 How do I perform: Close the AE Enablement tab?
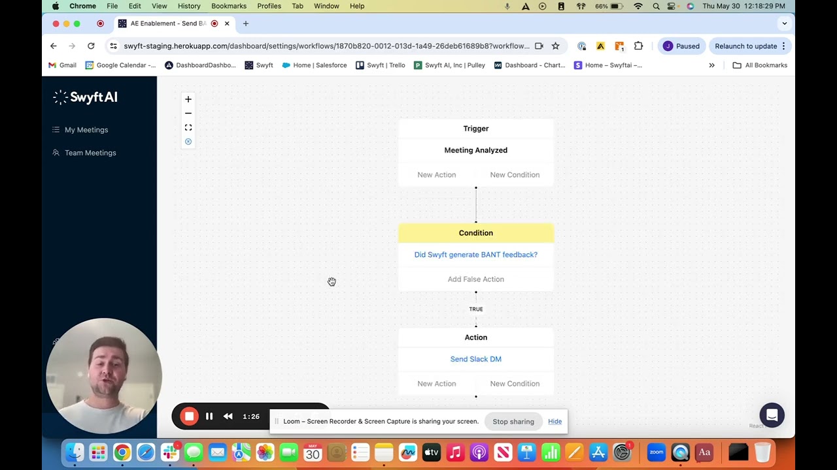[x=227, y=23]
